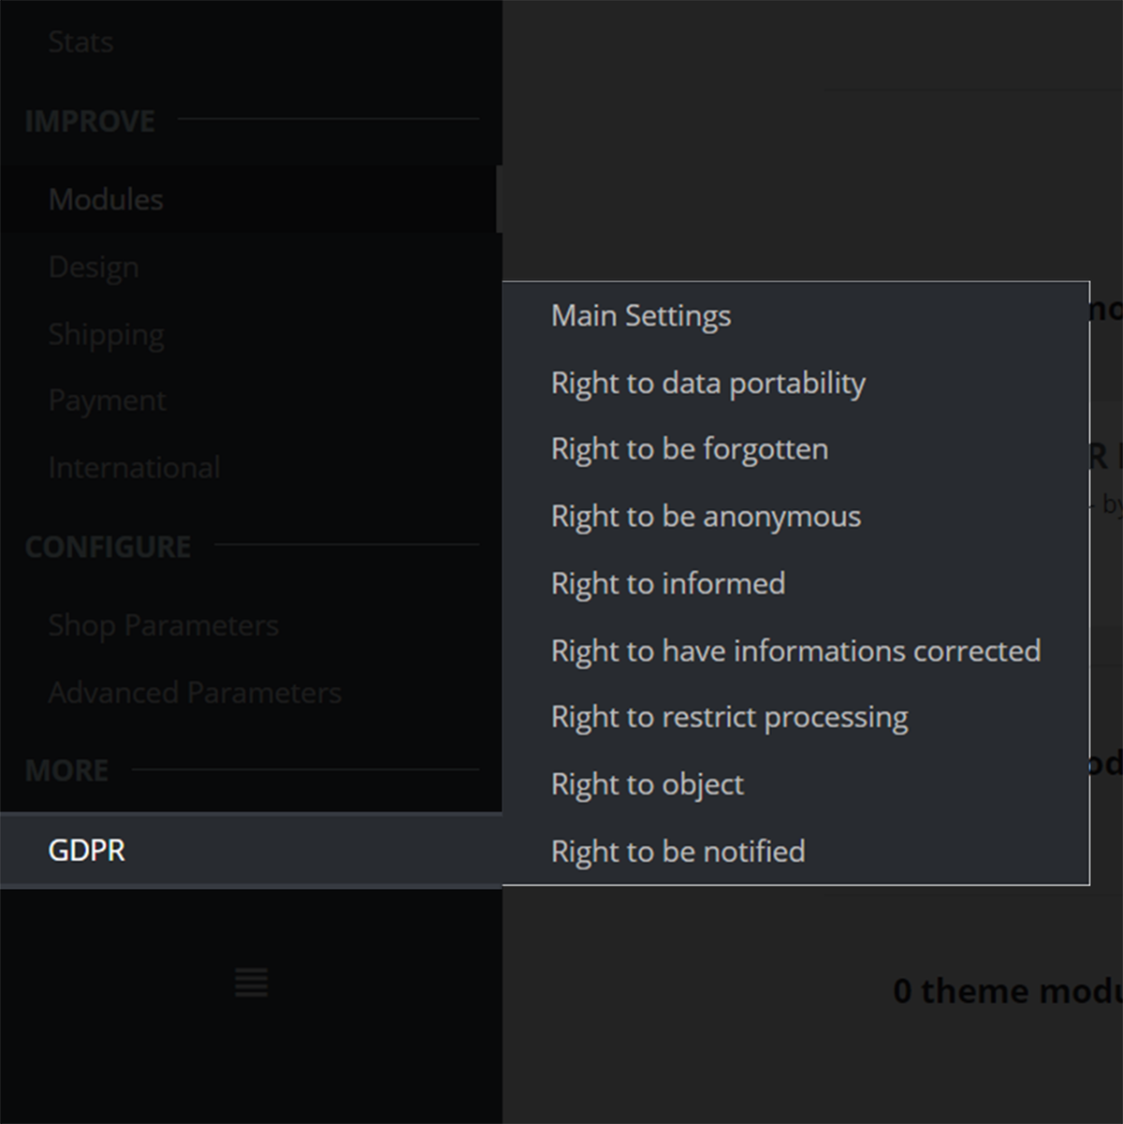The width and height of the screenshot is (1123, 1124).
Task: Click the hamburger collapse menu icon
Action: pyautogui.click(x=251, y=982)
